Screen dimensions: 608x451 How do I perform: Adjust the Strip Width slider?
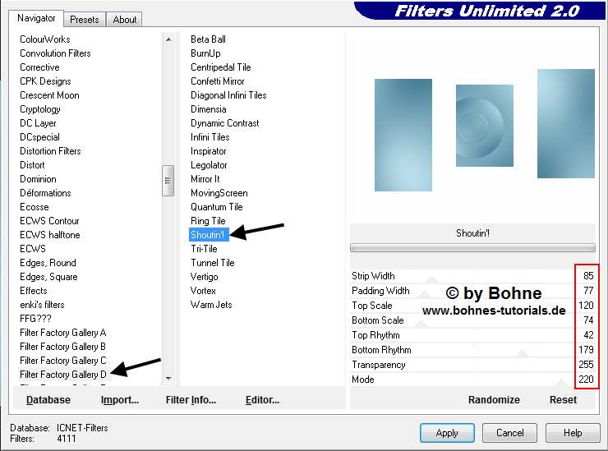coord(485,276)
